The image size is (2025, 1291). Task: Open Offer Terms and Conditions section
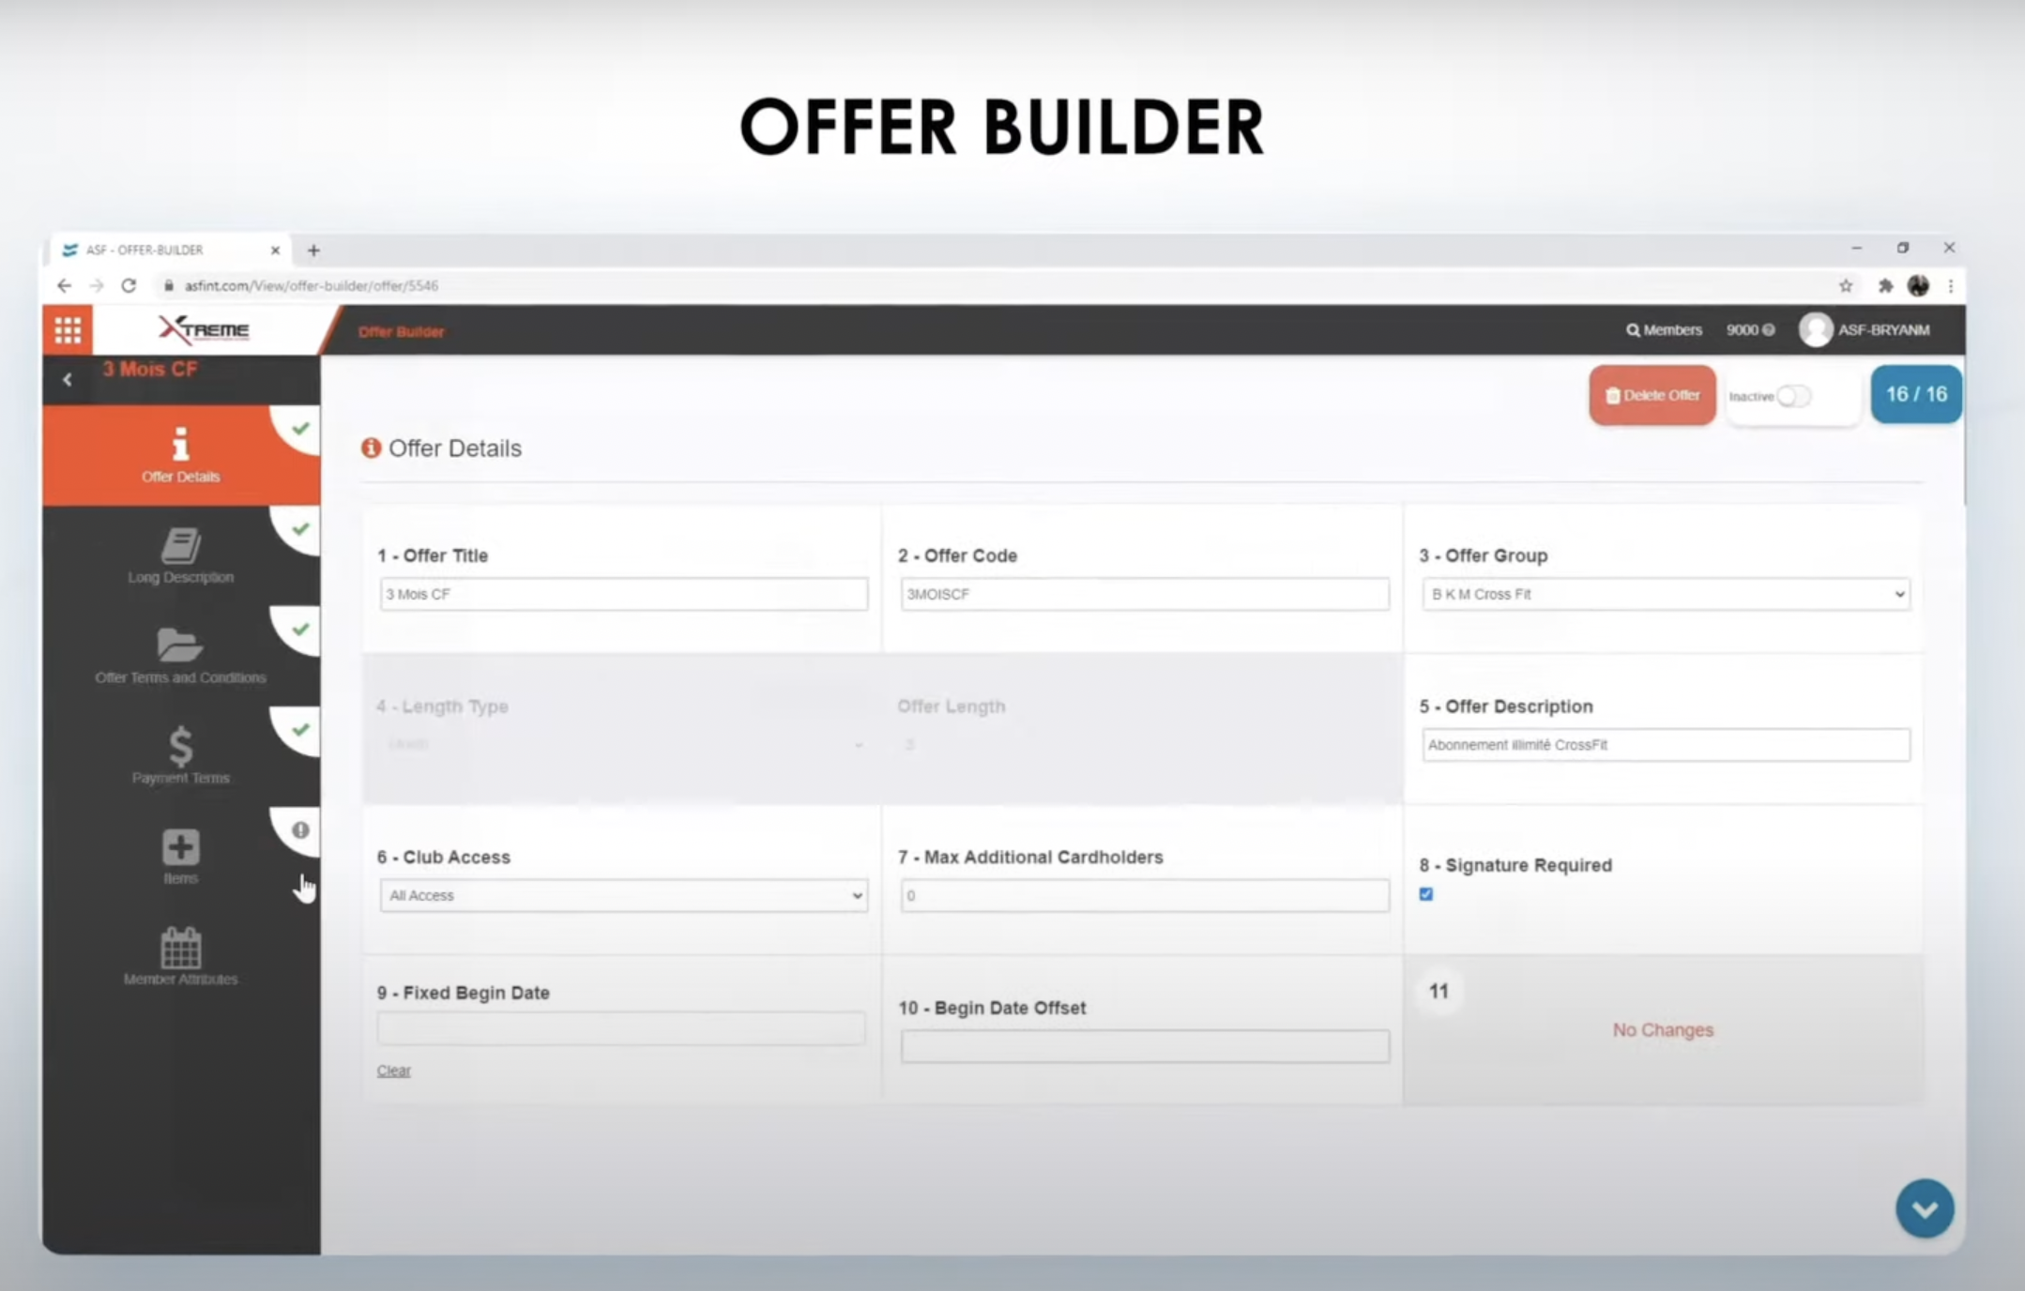click(180, 654)
